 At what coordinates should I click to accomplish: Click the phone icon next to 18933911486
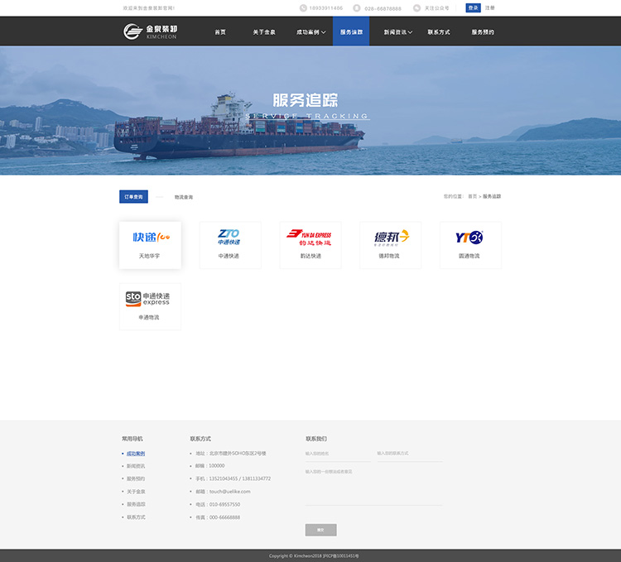point(303,8)
